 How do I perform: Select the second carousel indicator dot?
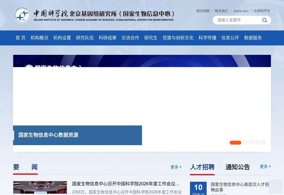(x=245, y=142)
